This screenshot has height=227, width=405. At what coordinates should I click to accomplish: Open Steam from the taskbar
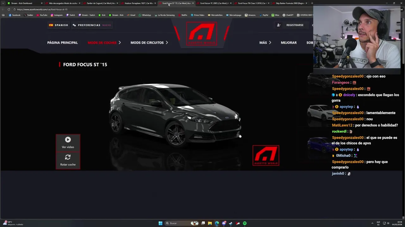(231, 223)
